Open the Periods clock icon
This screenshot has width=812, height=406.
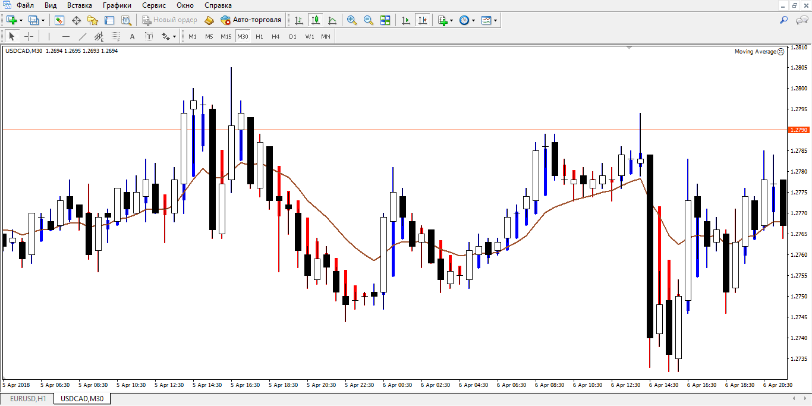pos(464,20)
